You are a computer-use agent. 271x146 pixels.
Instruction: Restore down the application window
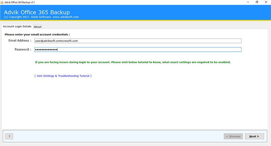(x=257, y=2)
